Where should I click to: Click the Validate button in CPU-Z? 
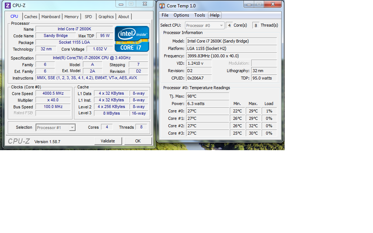[x=108, y=141]
